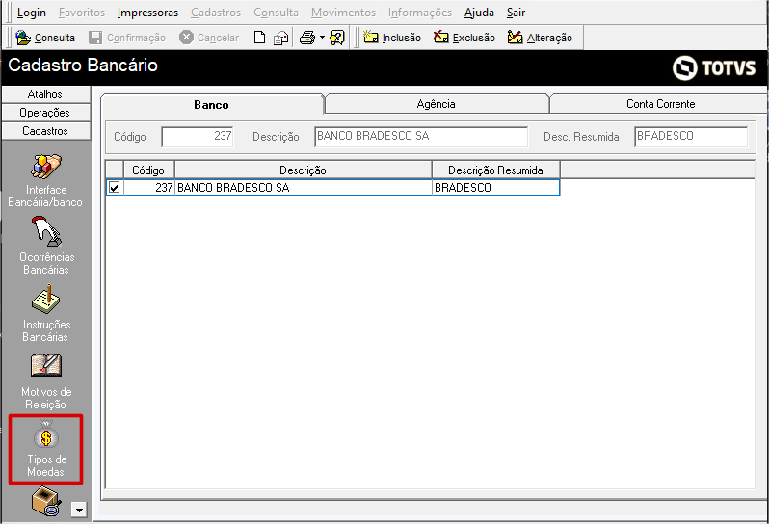This screenshot has width=769, height=524.
Task: Click the Cancelar toolbar button
Action: tap(209, 38)
